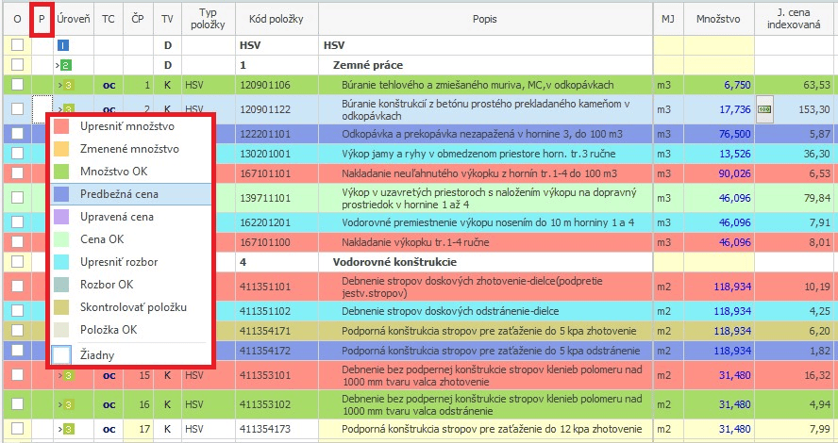Check the box in the Zemné práce row
The height and width of the screenshot is (443, 838).
(17, 65)
